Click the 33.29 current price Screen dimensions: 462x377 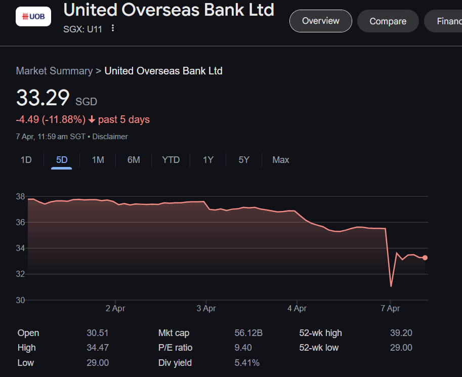pos(43,98)
